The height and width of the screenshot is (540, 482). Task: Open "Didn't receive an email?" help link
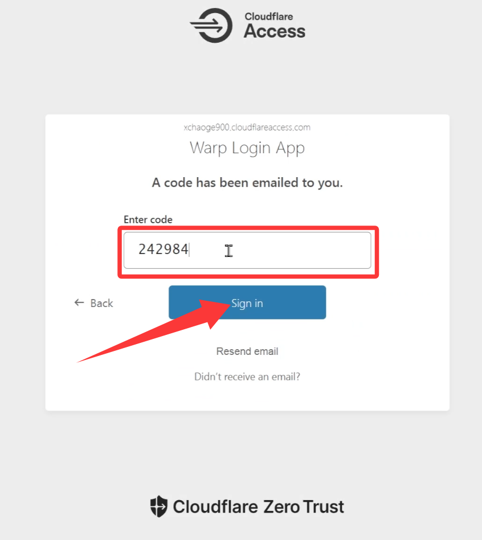[x=247, y=377]
